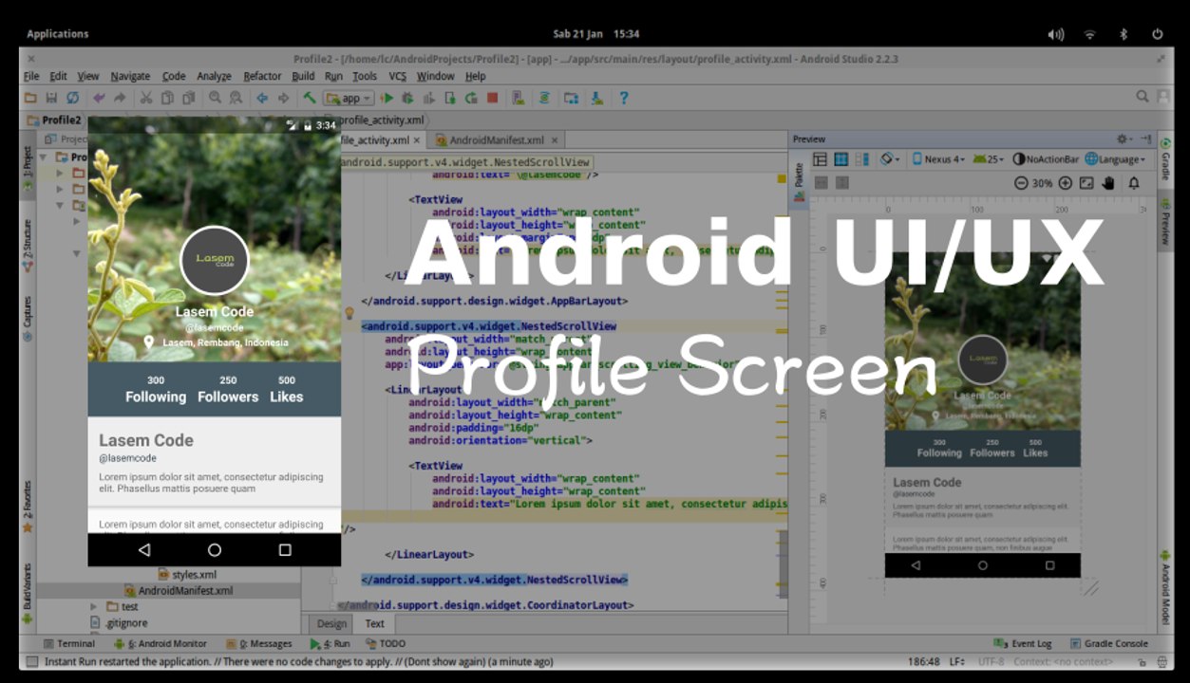Toggle the blueprint view mode in Preview
This screenshot has height=683, width=1190.
(841, 159)
